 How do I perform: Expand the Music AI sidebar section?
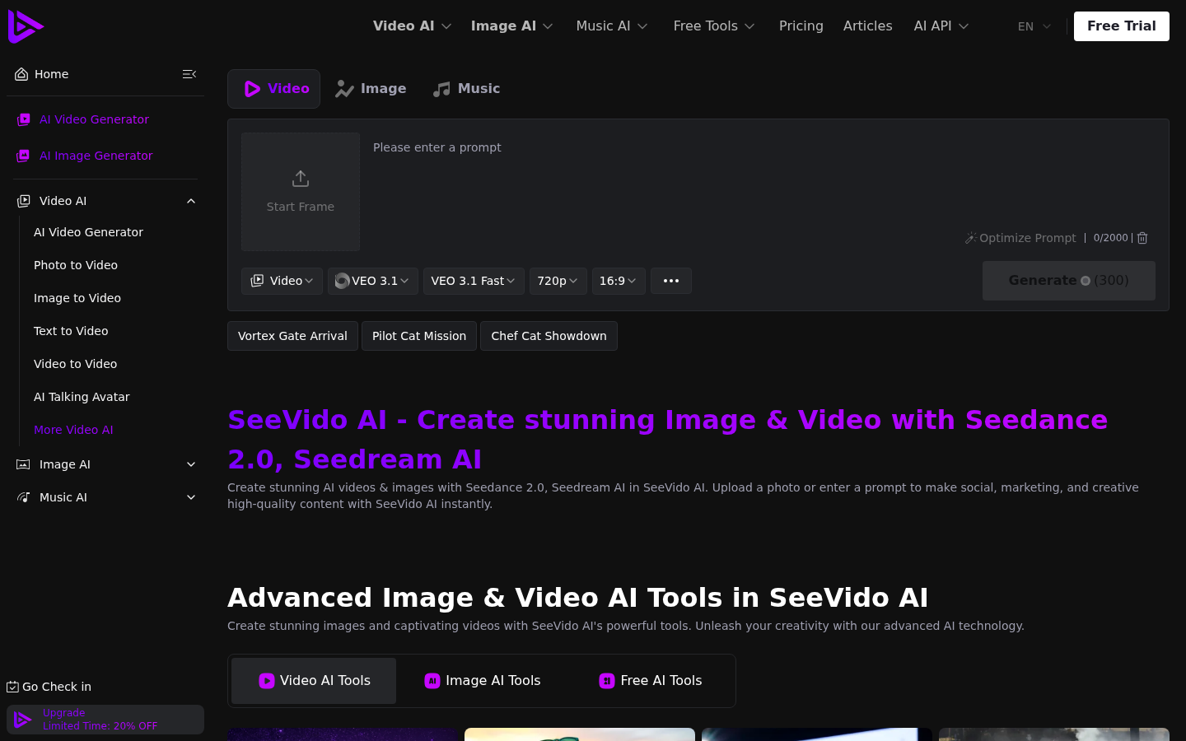pyautogui.click(x=191, y=497)
